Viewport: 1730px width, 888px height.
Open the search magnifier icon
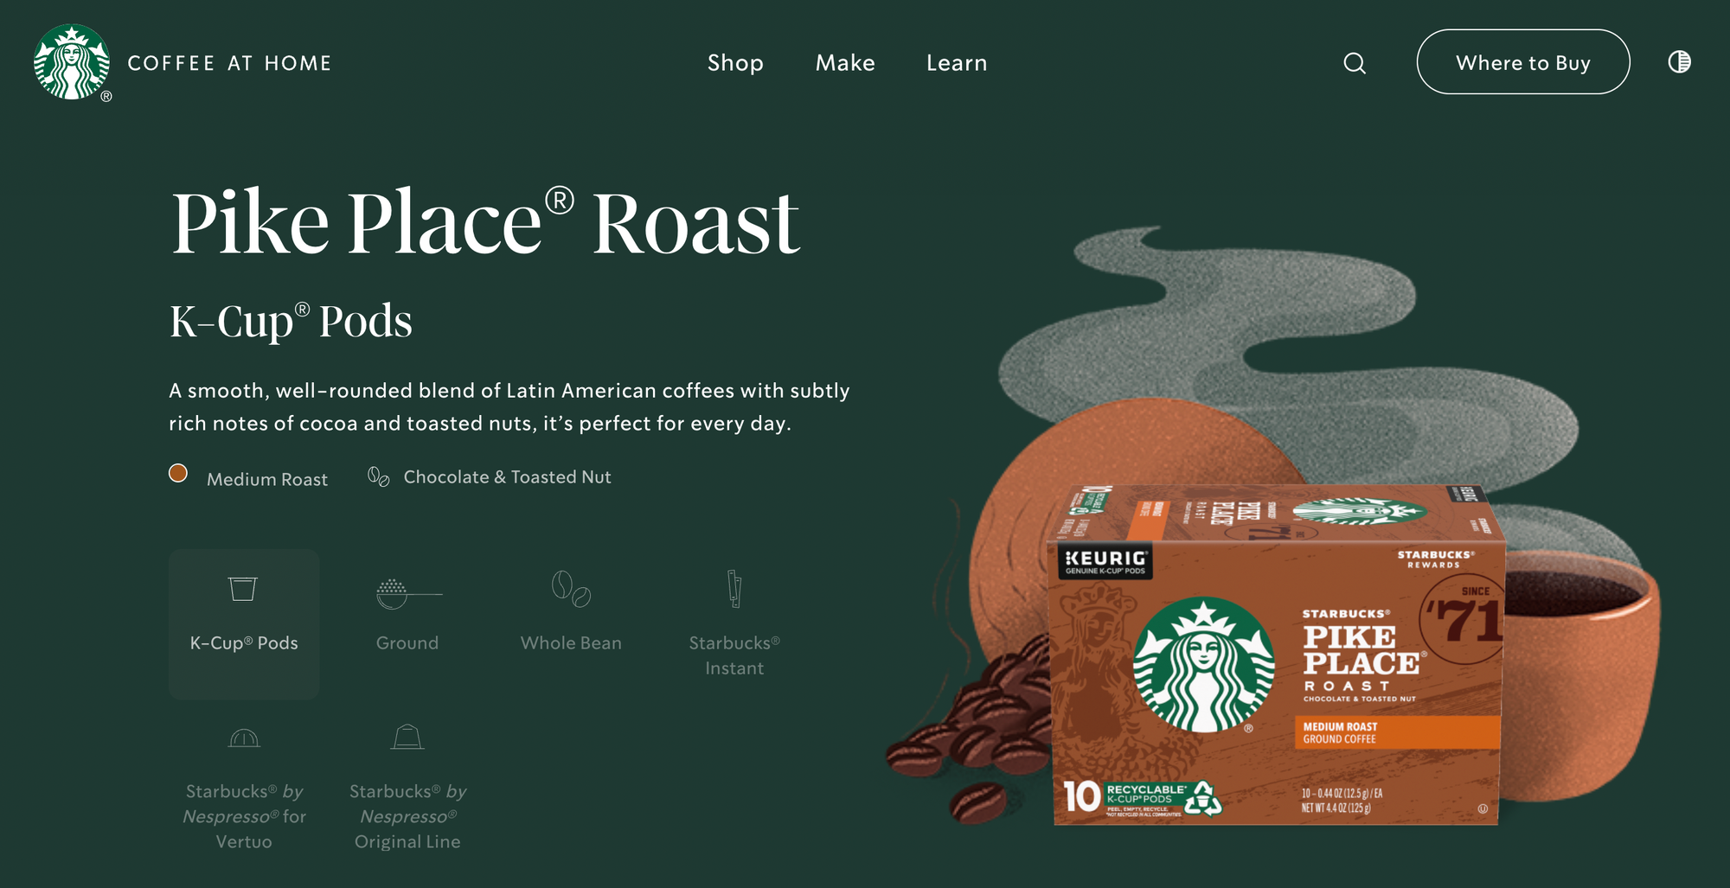1355,63
